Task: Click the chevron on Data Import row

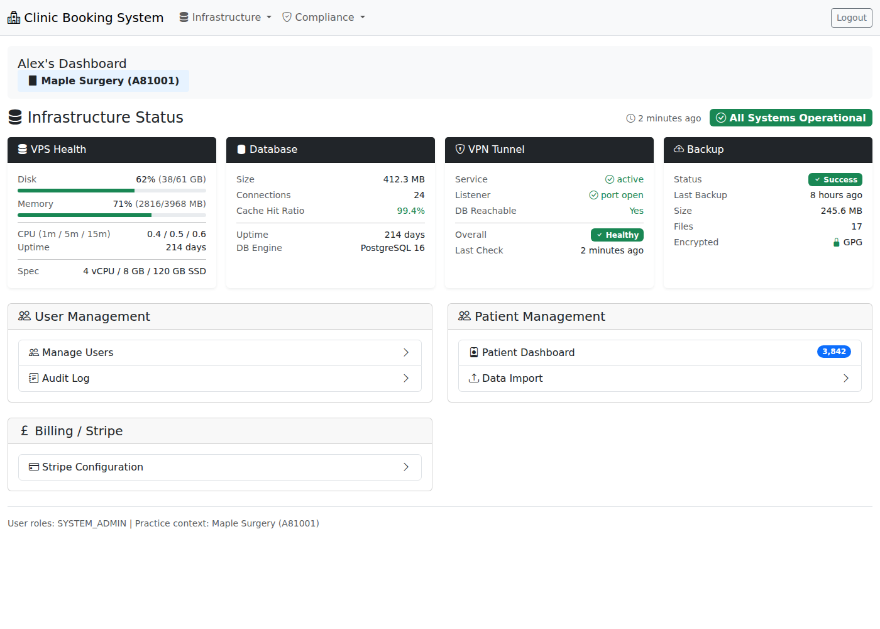Action: point(846,378)
